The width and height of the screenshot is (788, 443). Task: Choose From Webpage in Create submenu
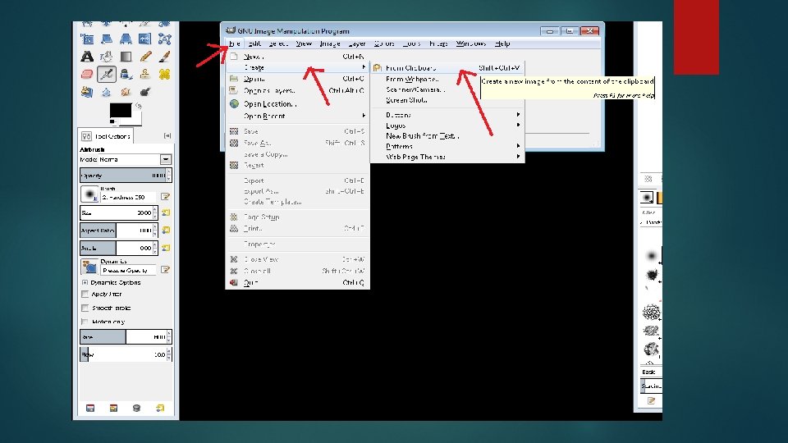(x=447, y=79)
